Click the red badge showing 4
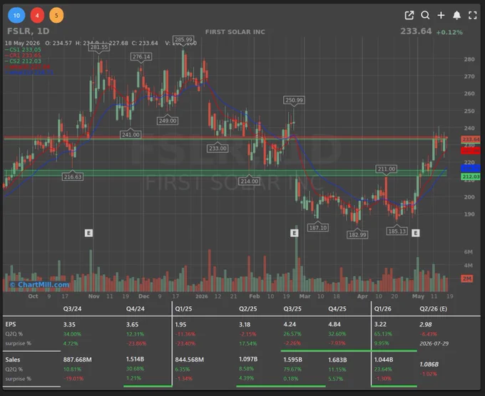485x396 pixels. point(37,15)
